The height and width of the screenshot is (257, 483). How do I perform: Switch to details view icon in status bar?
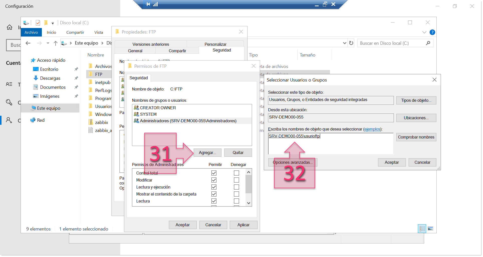422,229
